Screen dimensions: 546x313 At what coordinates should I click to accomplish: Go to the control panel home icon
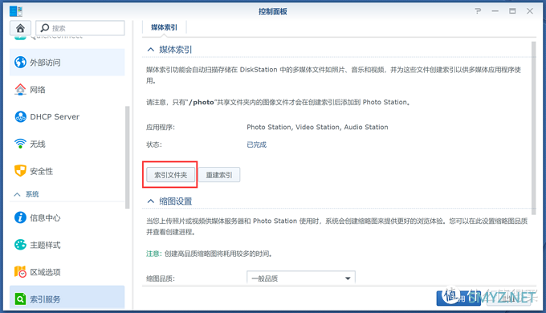[x=20, y=28]
